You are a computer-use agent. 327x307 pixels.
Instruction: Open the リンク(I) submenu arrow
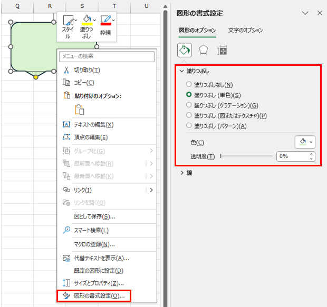pos(151,190)
